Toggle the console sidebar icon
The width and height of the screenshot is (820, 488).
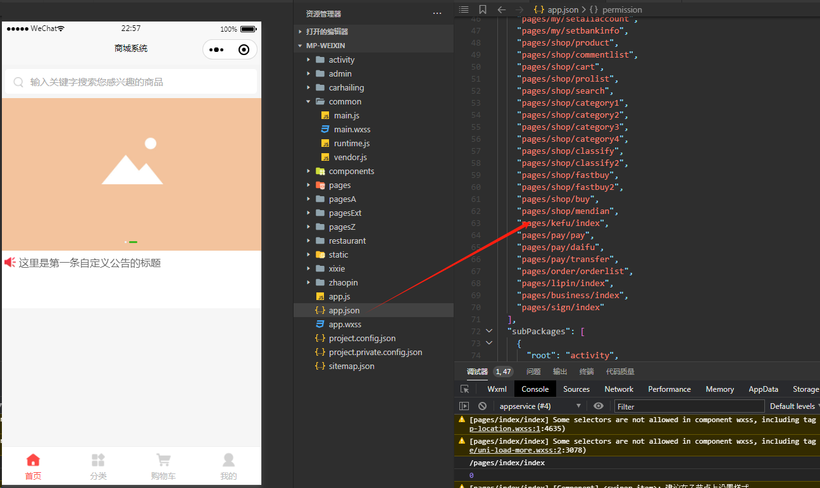click(x=464, y=406)
